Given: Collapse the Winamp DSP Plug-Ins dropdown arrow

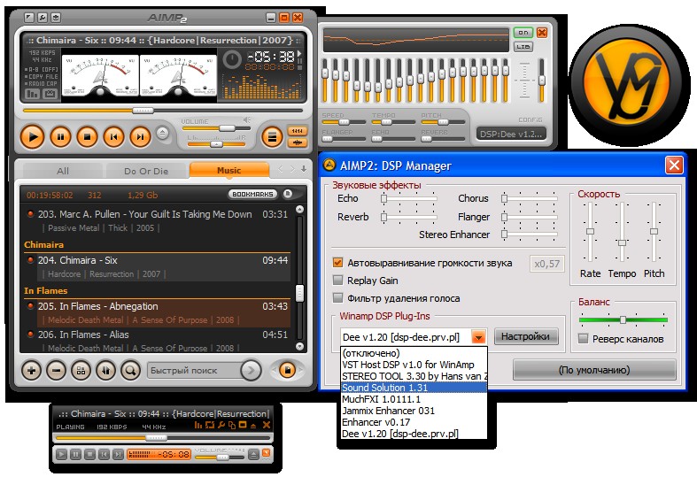Looking at the screenshot, I should click(x=479, y=337).
